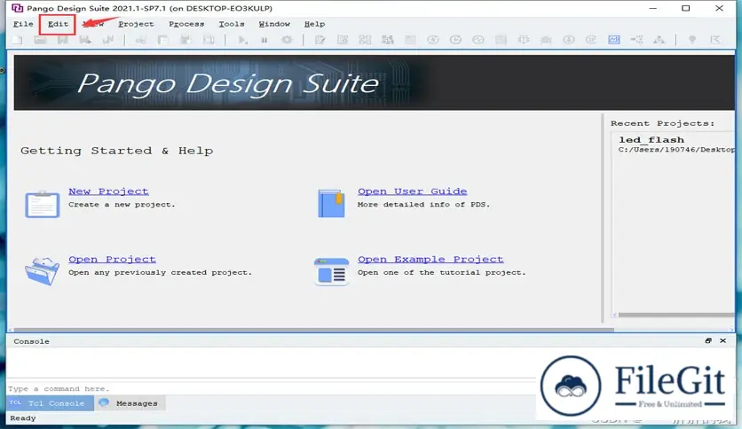
Task: Maximize the Pango Design Suite window
Action: click(686, 9)
